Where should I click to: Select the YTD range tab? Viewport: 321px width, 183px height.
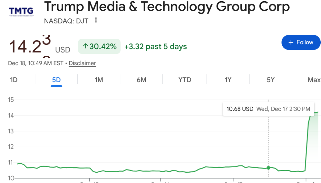click(x=185, y=80)
